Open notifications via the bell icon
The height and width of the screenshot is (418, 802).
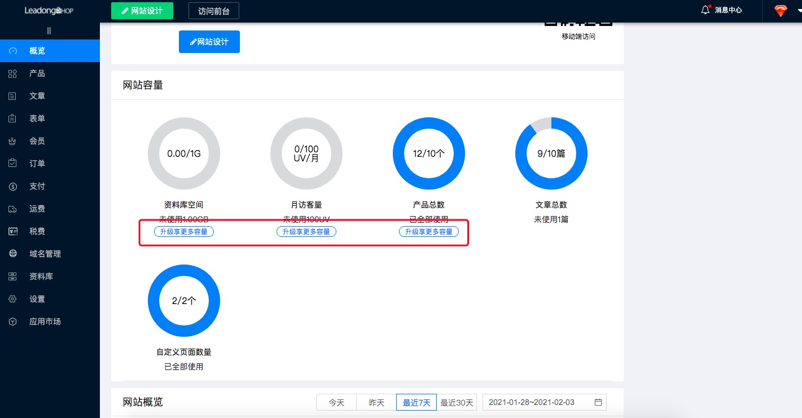point(705,10)
